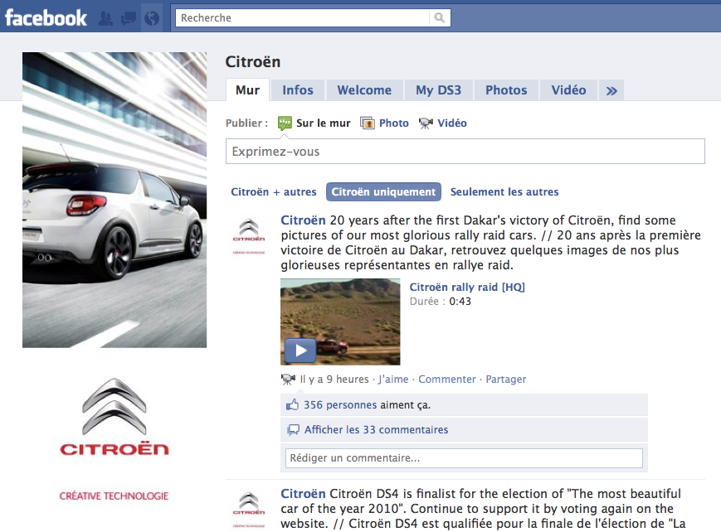Open the Citroën DS3 profile picture
The image size is (721, 532).
tap(114, 200)
